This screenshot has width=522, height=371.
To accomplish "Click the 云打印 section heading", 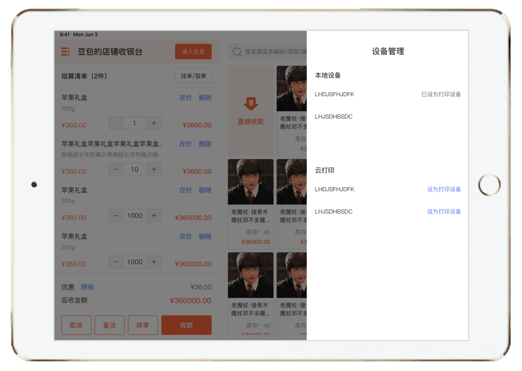I will point(325,170).
